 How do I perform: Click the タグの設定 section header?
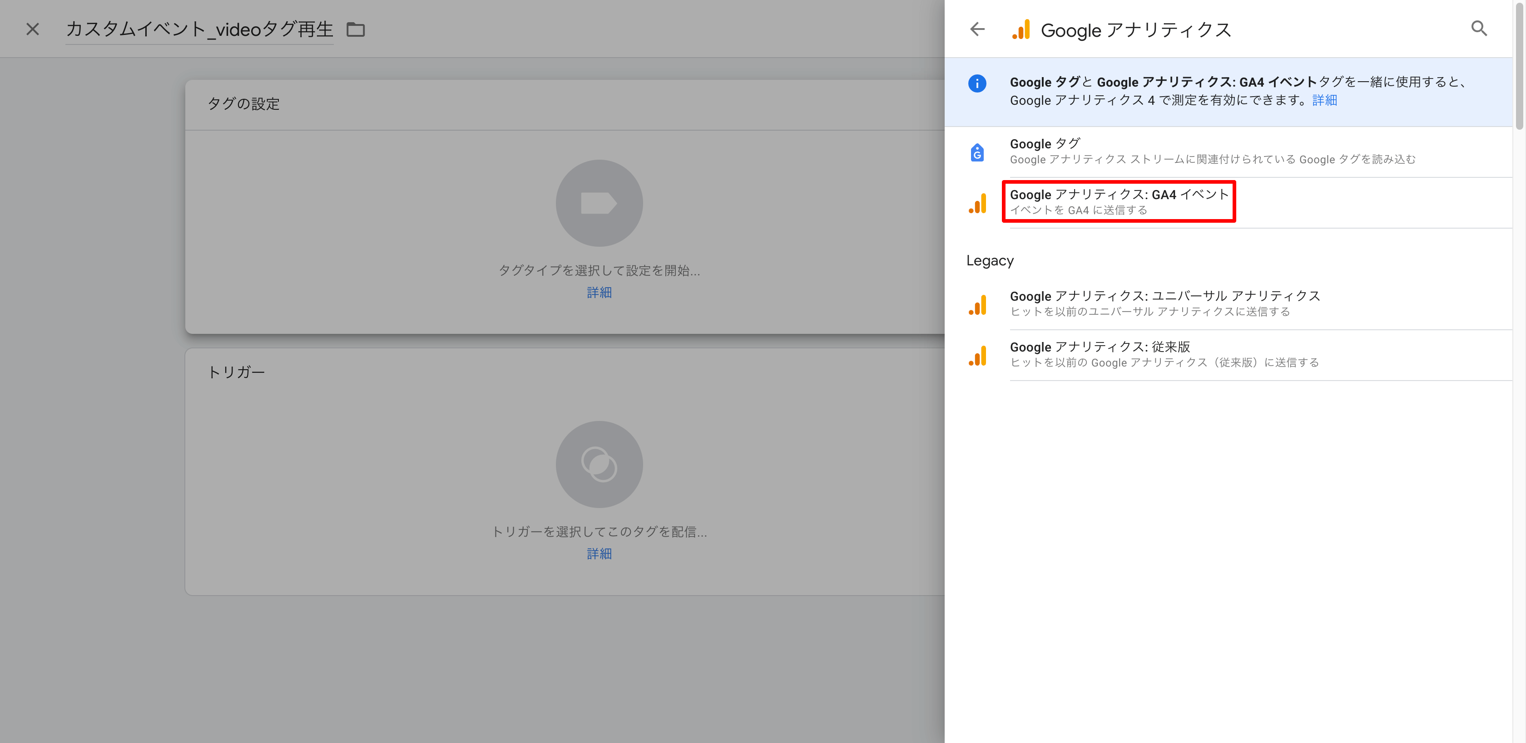click(243, 104)
